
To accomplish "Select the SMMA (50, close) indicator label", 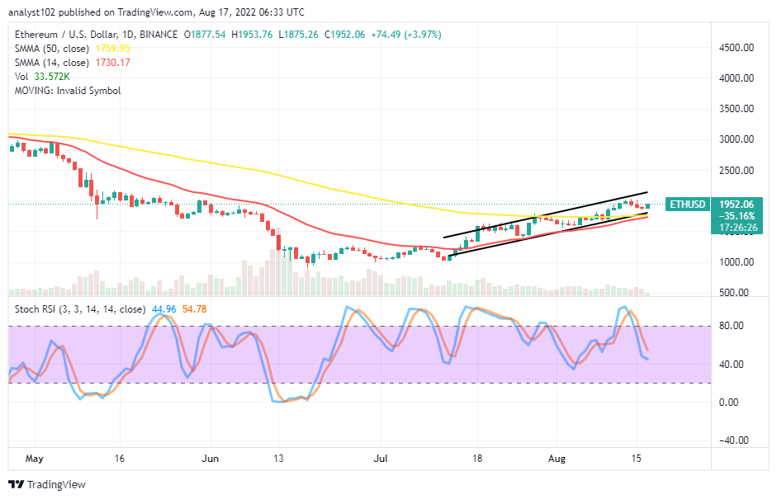I will (52, 49).
